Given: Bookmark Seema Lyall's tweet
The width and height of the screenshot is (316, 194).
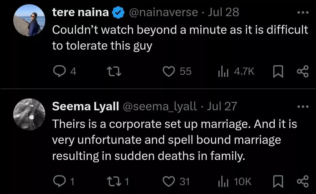Looking at the screenshot, I should pyautogui.click(x=278, y=181).
